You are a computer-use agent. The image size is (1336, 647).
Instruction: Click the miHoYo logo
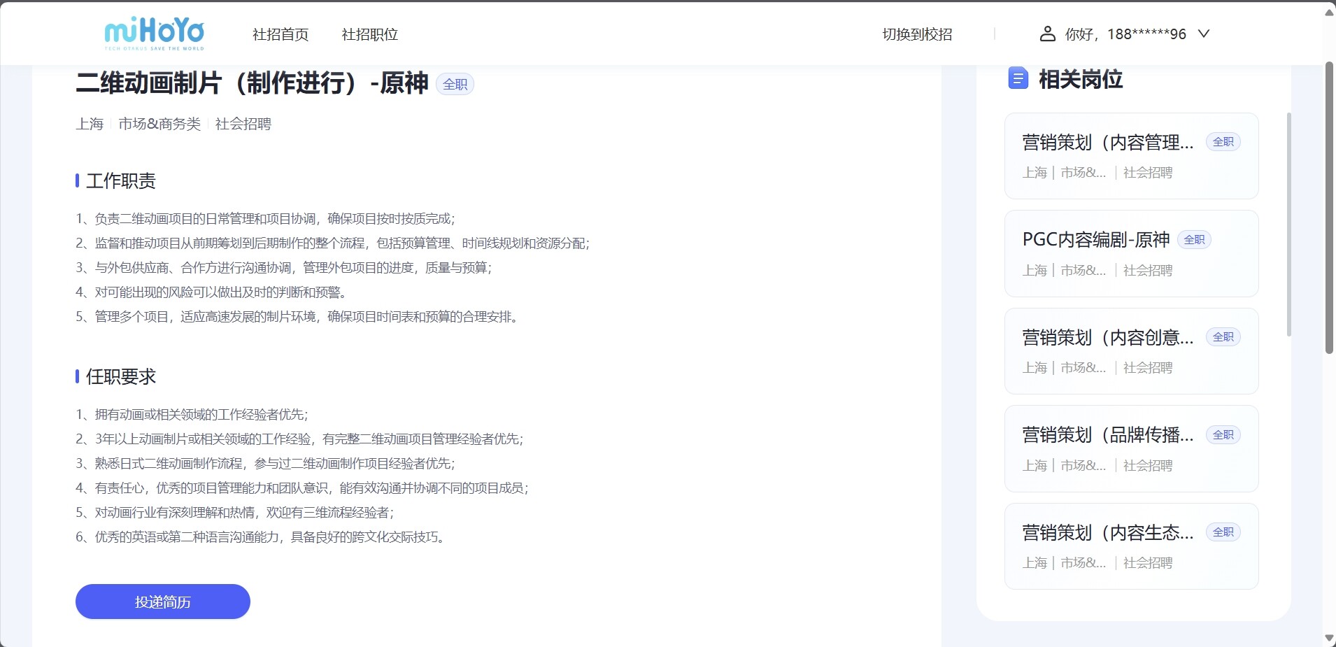coord(154,34)
